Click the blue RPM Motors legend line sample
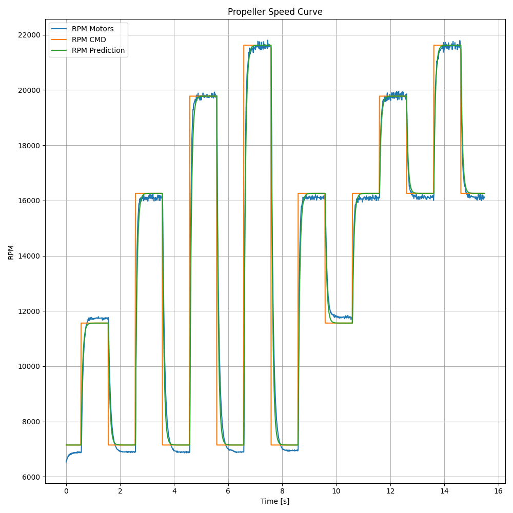Image resolution: width=513 pixels, height=513 pixels. pos(59,28)
